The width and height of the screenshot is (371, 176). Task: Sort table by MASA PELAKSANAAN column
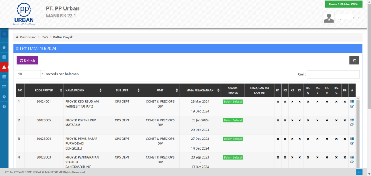[x=200, y=90]
